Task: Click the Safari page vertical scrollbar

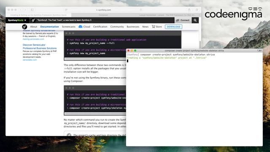Action: pos(200,45)
